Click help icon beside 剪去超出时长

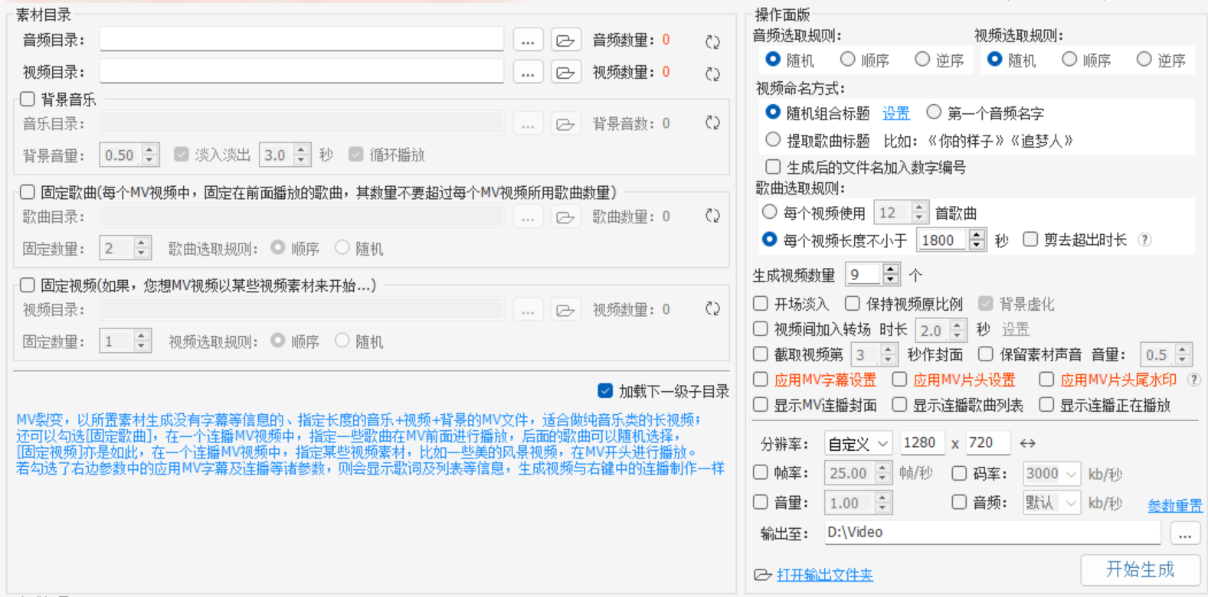click(1144, 240)
